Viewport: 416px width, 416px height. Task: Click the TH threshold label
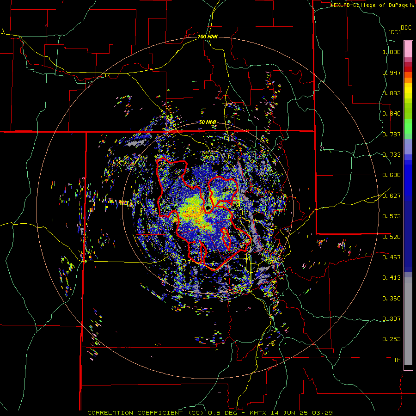pyautogui.click(x=397, y=360)
